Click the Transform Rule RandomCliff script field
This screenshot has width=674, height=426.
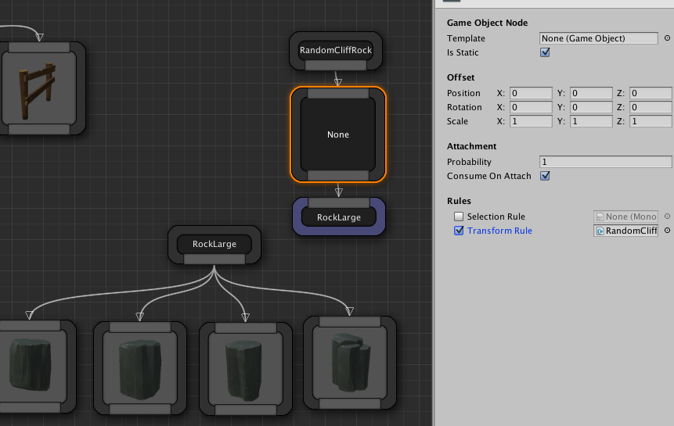click(x=625, y=231)
